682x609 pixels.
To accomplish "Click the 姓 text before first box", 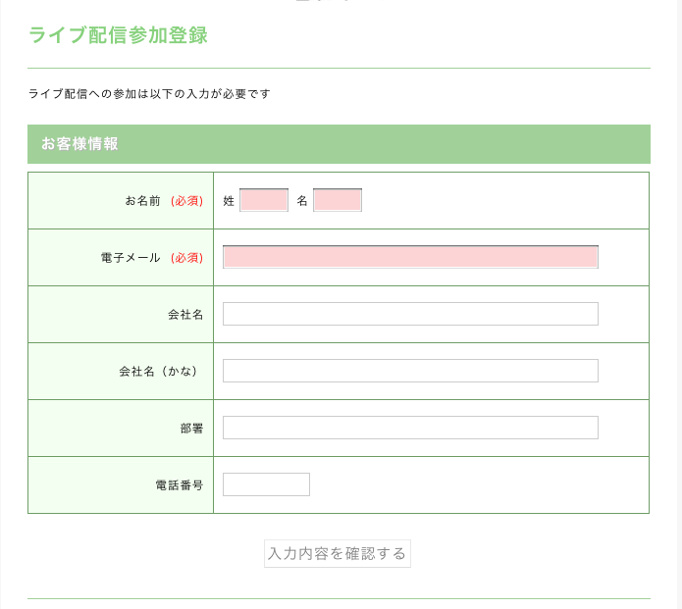I will point(229,201).
